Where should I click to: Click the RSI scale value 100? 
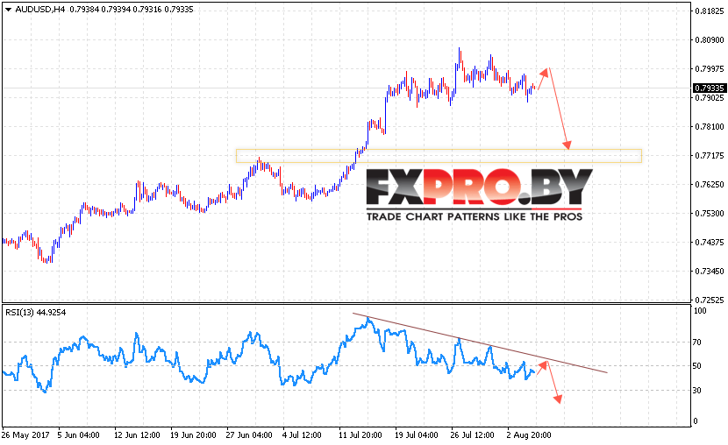700,311
